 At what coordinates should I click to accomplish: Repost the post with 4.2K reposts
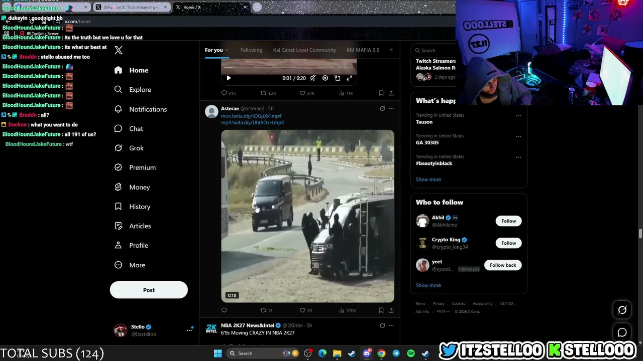pyautogui.click(x=268, y=93)
